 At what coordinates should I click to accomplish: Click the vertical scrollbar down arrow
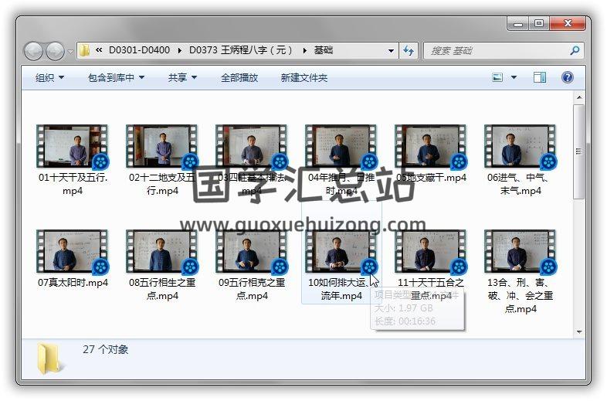pyautogui.click(x=579, y=331)
